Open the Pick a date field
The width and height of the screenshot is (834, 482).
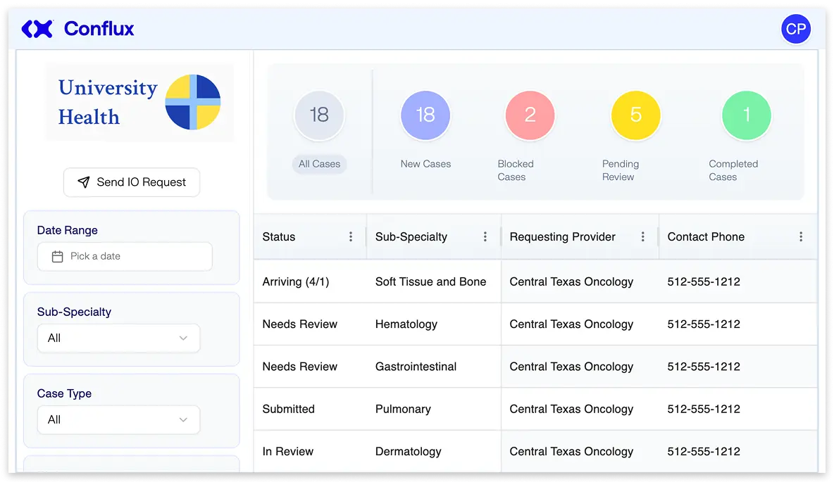[x=125, y=256]
